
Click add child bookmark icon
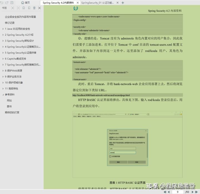coord(29,8)
